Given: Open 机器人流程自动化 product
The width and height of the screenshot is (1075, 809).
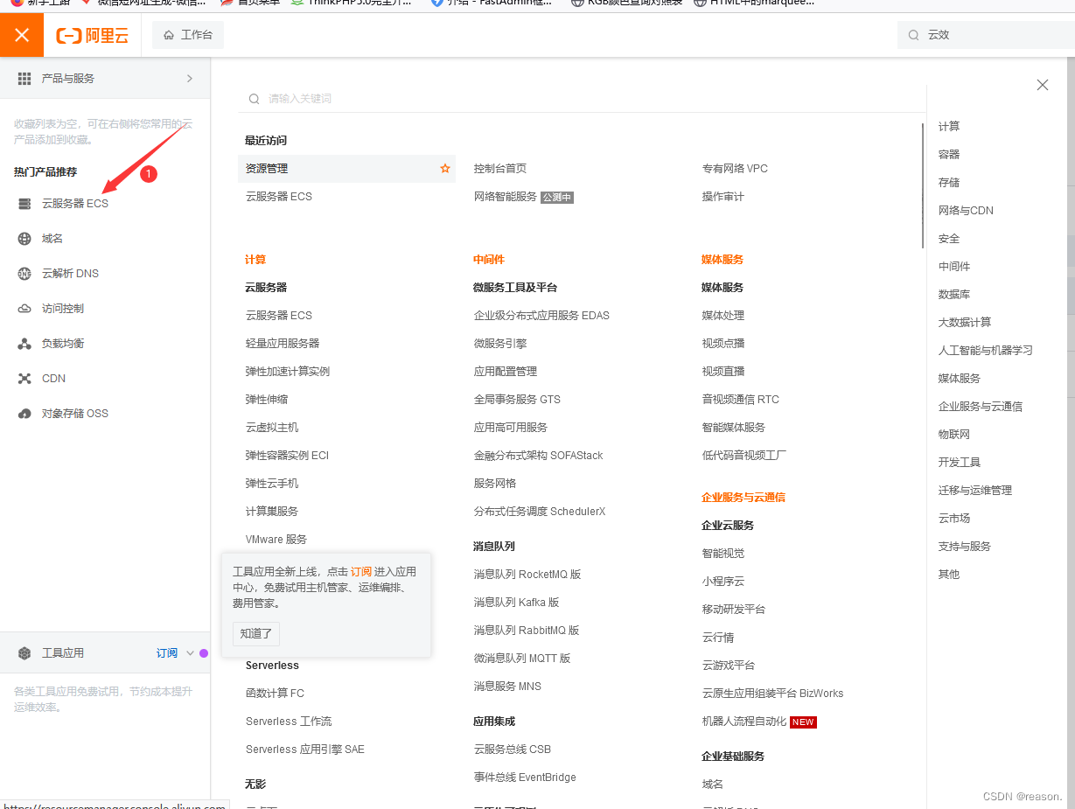Looking at the screenshot, I should (x=744, y=722).
